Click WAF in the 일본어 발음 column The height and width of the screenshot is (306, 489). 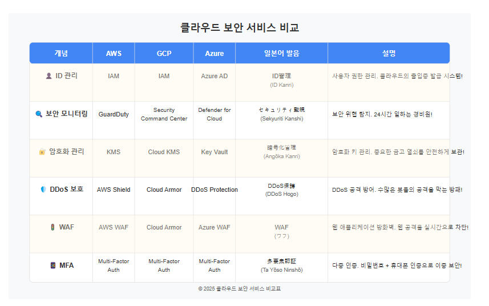[x=282, y=227]
